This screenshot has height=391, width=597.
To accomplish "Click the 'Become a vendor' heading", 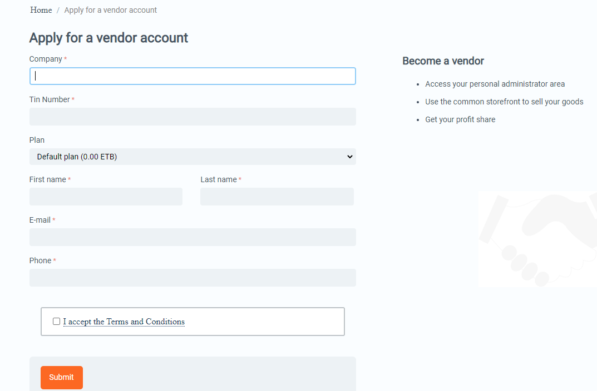I will (x=443, y=61).
